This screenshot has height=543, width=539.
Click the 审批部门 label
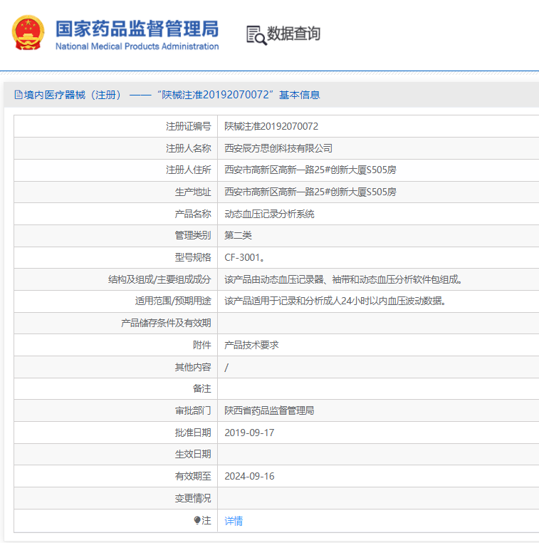193,410
